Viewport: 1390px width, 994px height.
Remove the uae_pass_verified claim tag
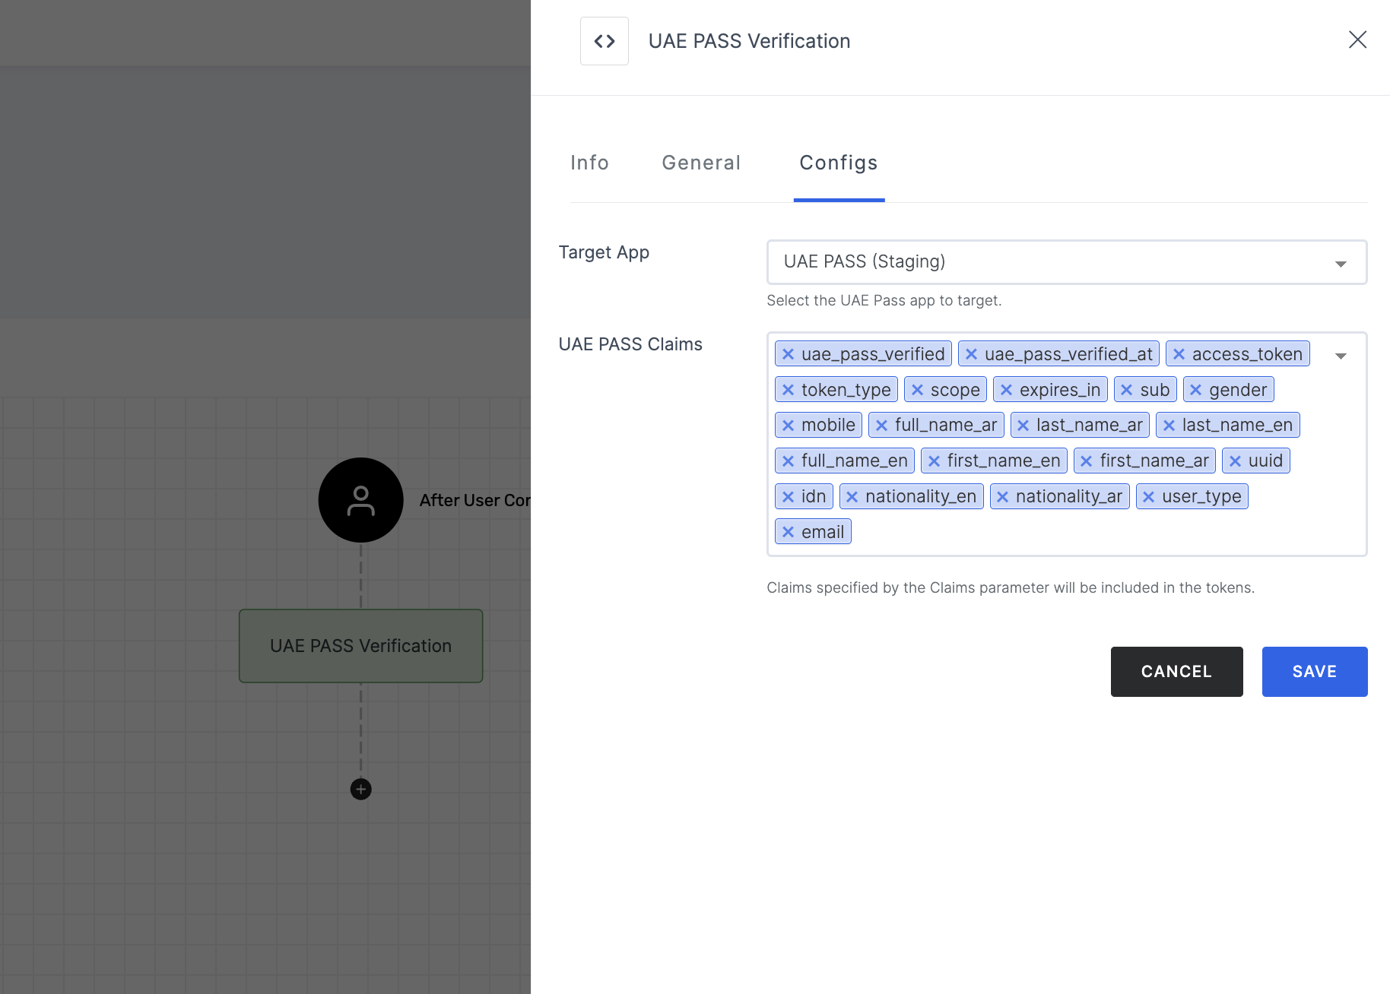tap(789, 354)
